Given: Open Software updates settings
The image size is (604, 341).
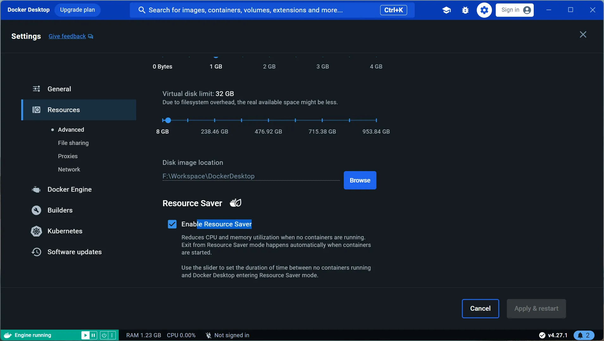Looking at the screenshot, I should coord(79,252).
